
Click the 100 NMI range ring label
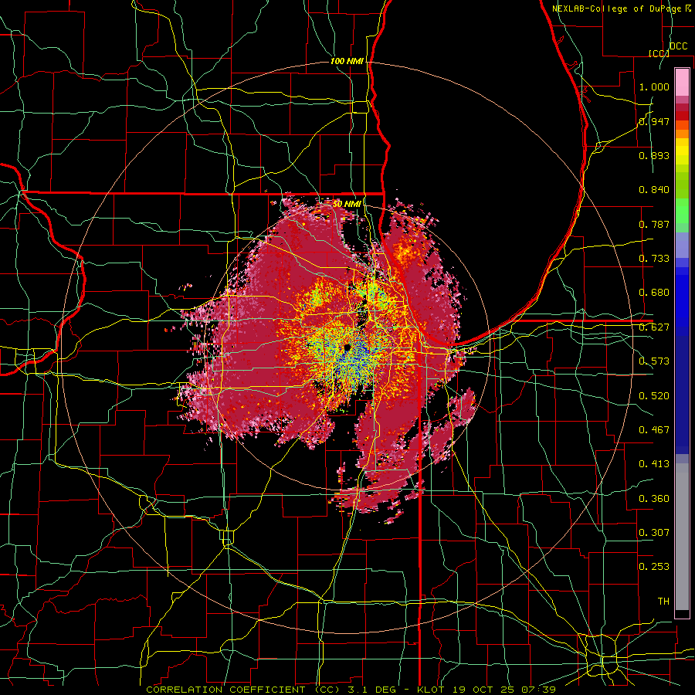coord(347,61)
